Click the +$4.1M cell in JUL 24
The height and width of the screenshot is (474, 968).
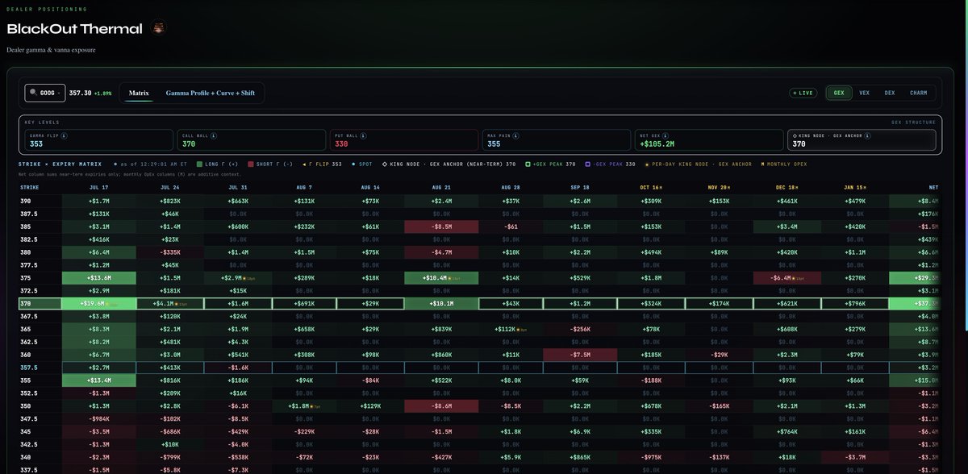(x=171, y=303)
